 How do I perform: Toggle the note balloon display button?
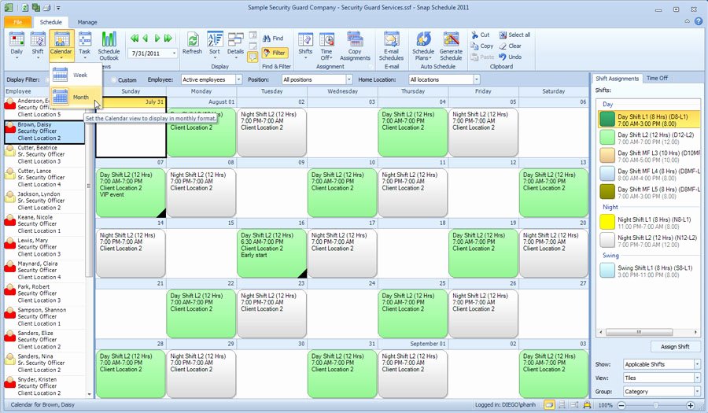click(253, 57)
